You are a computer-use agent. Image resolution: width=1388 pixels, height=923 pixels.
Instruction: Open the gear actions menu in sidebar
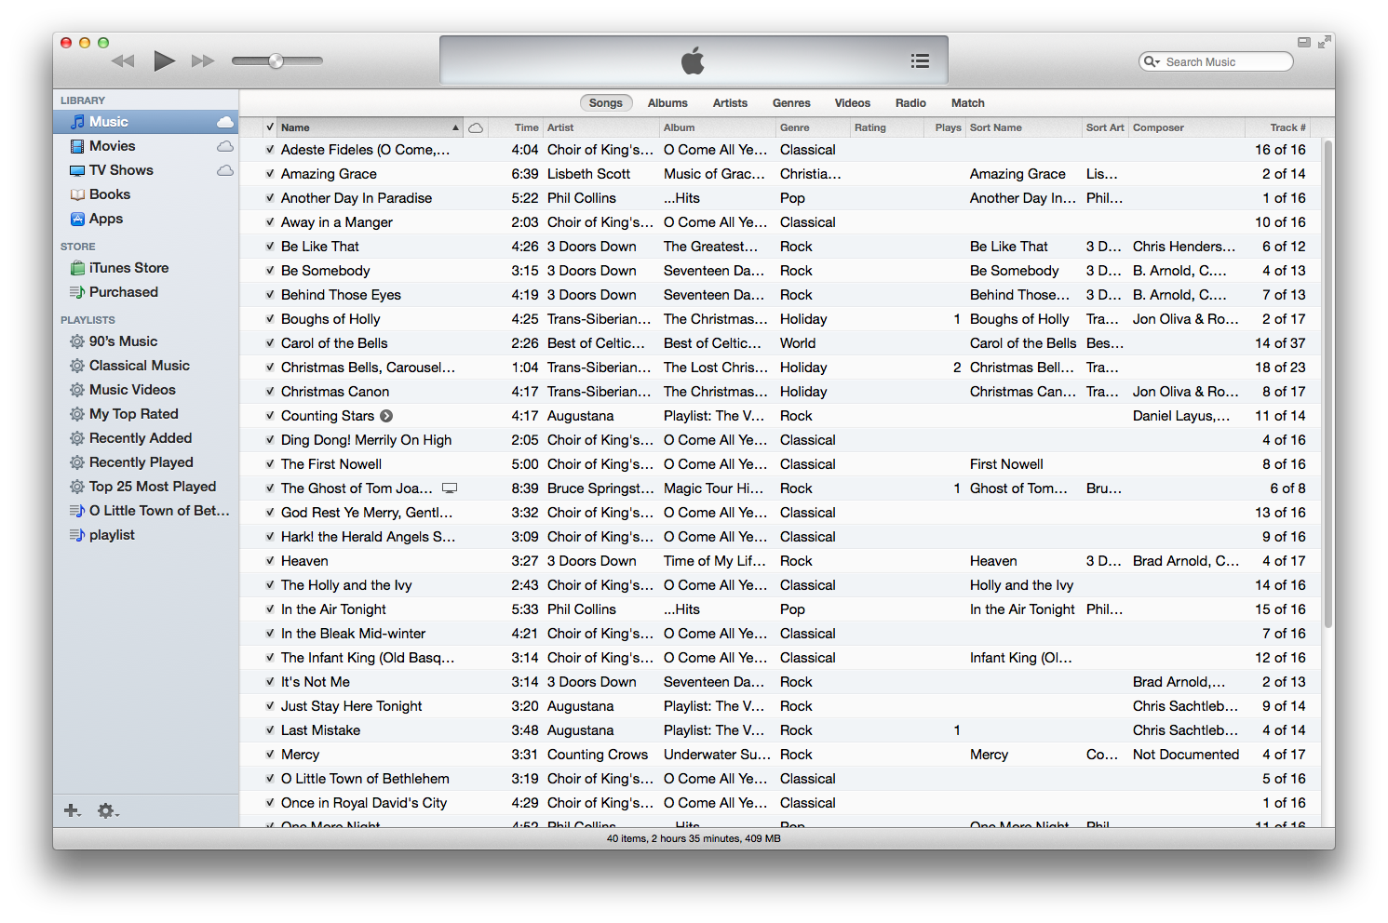click(107, 810)
